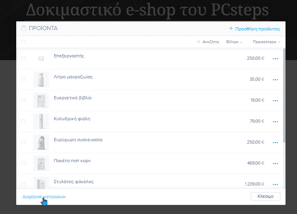Click the 469,00 € price
Viewport: 297px width, 214px height.
coord(256,163)
